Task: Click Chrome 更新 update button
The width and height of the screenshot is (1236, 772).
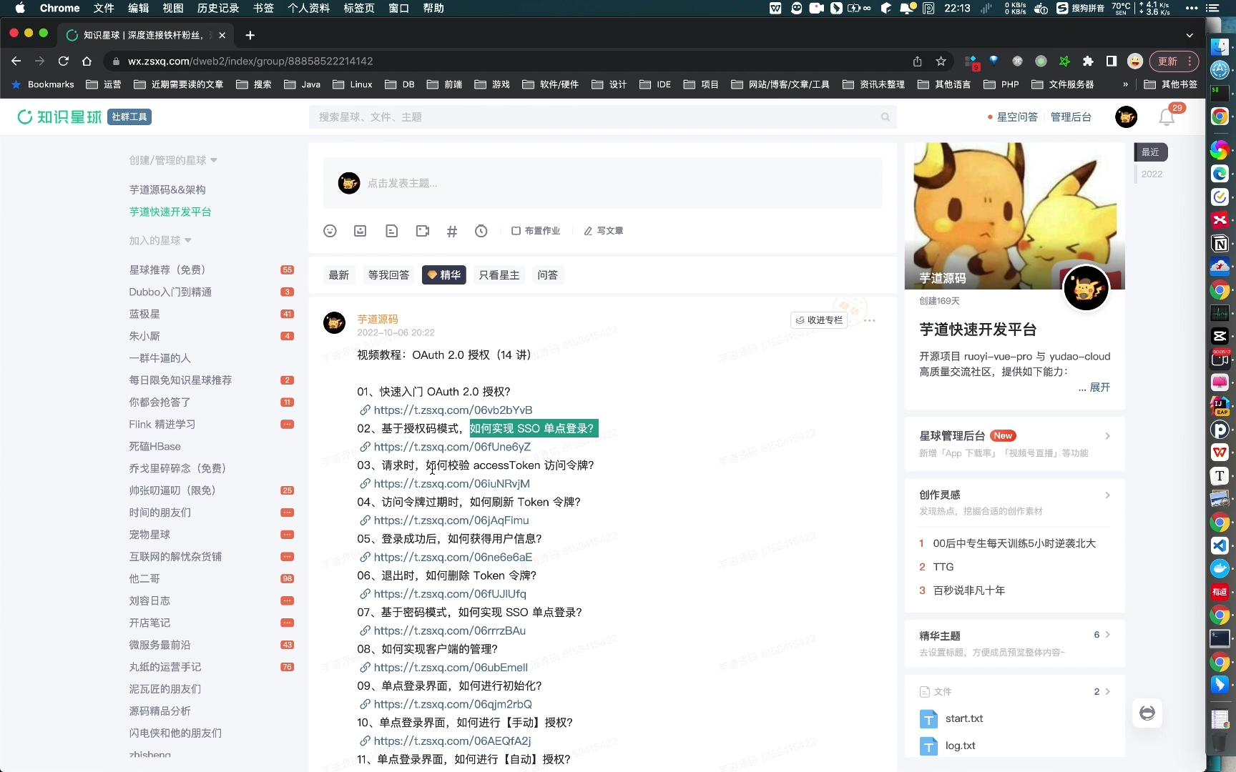Action: click(1173, 61)
